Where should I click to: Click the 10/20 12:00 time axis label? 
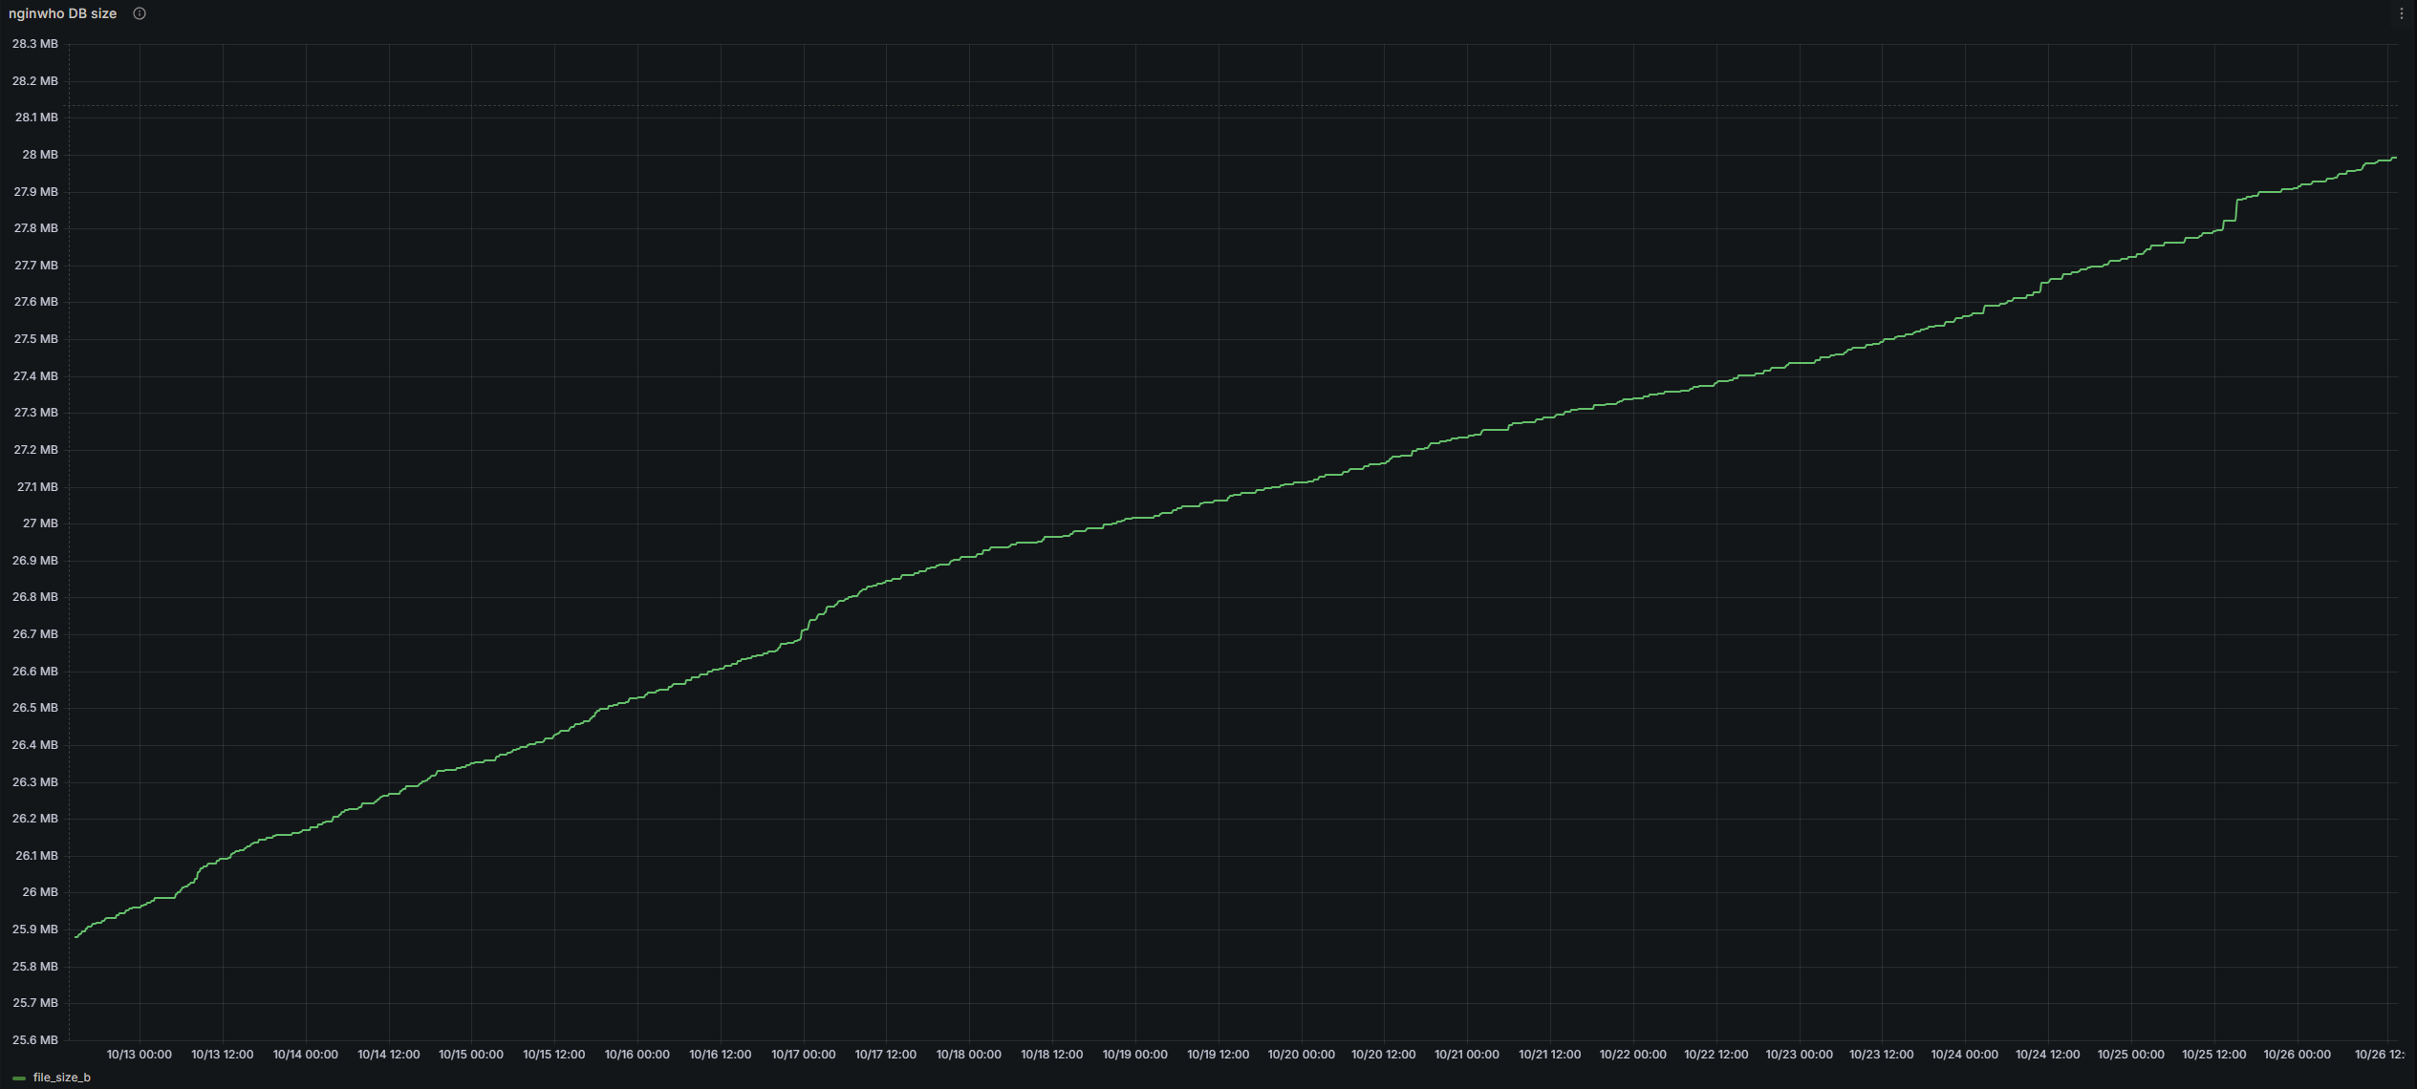[x=1384, y=1055]
